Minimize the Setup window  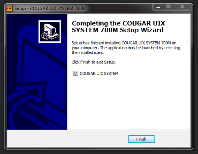[158, 7]
